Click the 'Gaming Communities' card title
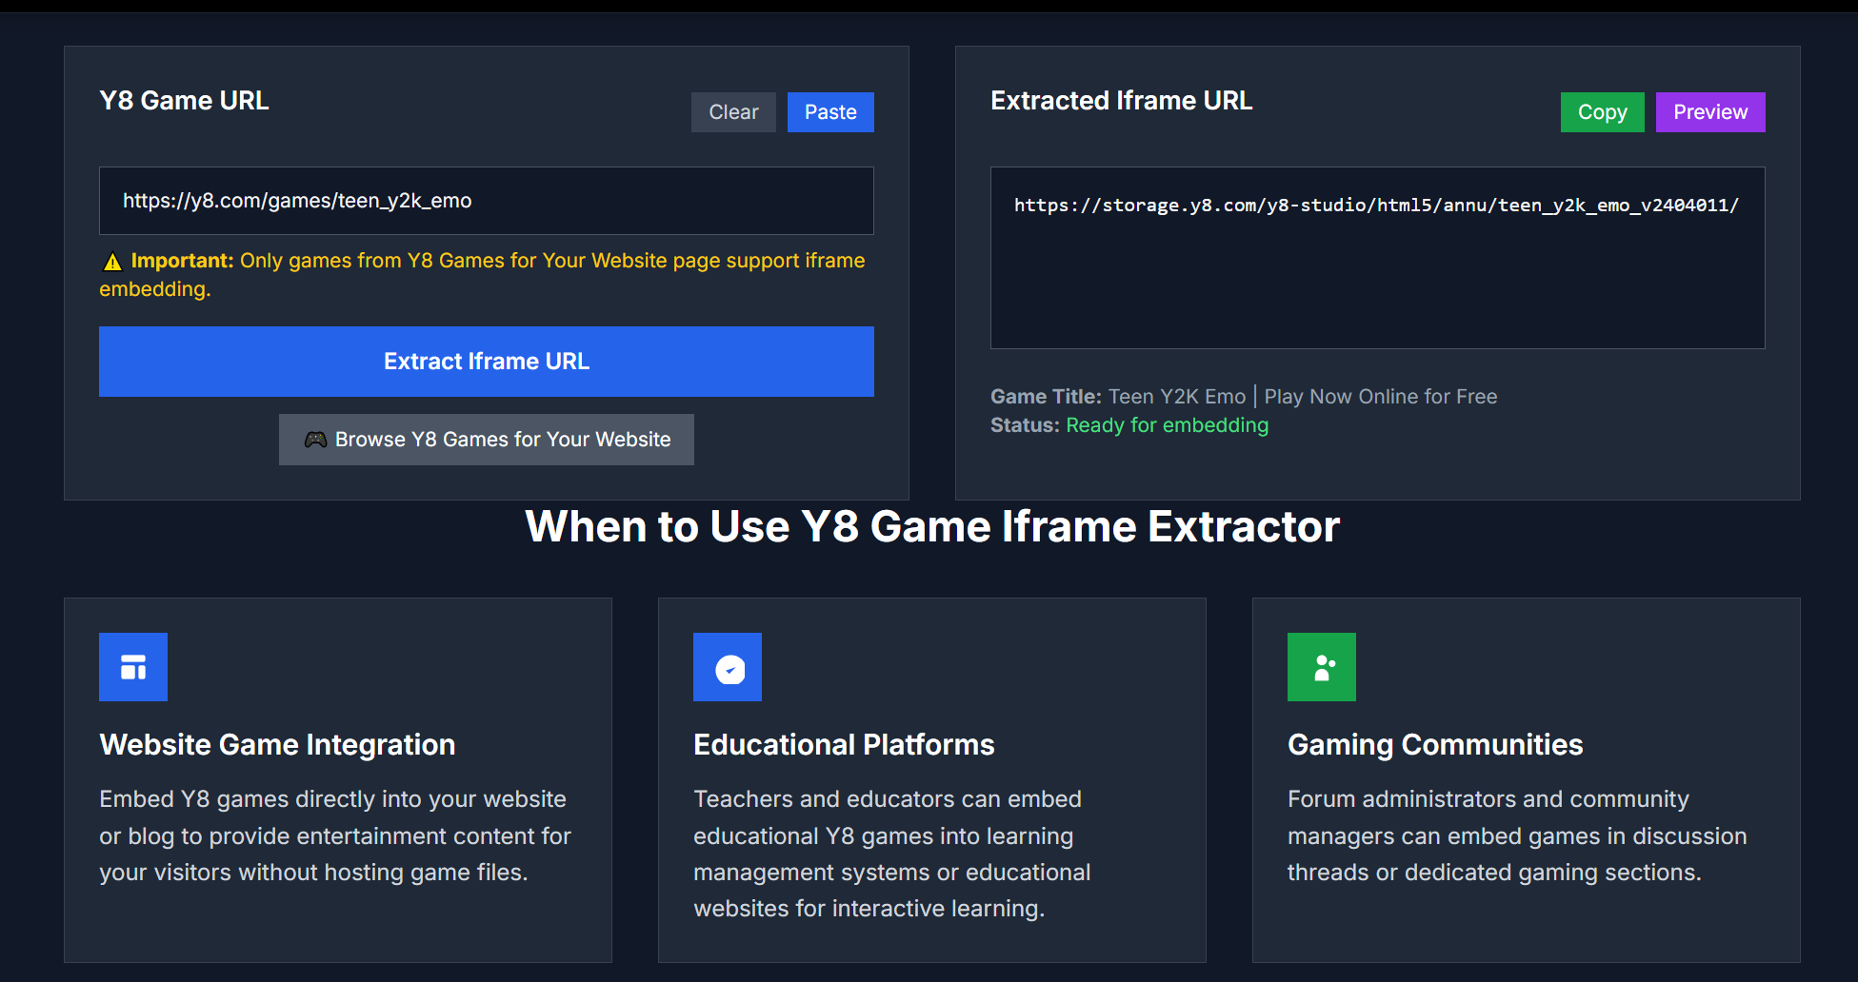 coord(1435,745)
